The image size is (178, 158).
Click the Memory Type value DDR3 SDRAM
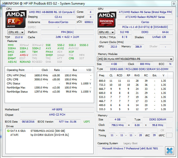click(x=158, y=120)
